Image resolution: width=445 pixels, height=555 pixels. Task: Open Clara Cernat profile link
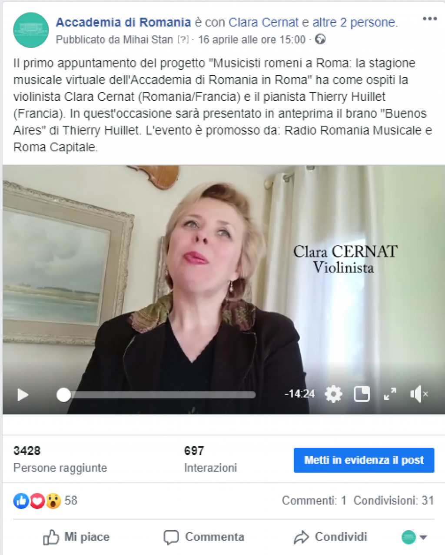coord(264,22)
